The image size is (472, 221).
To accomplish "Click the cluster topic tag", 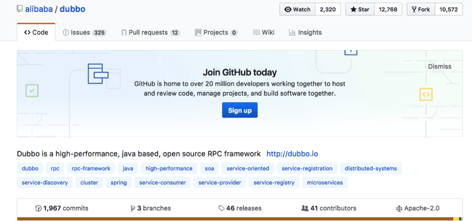I will point(89,183).
